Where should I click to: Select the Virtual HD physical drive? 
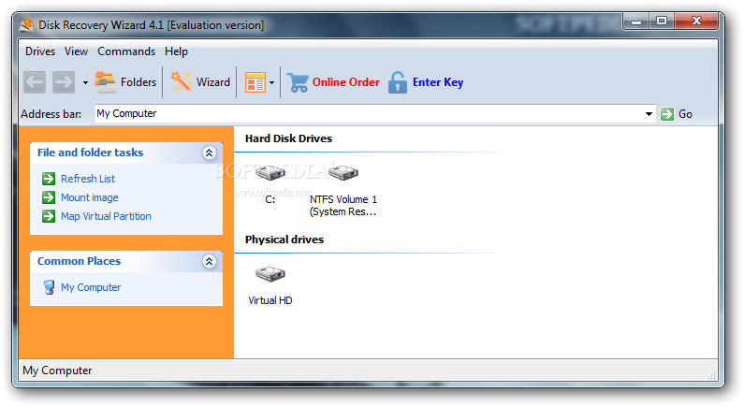pyautogui.click(x=270, y=275)
